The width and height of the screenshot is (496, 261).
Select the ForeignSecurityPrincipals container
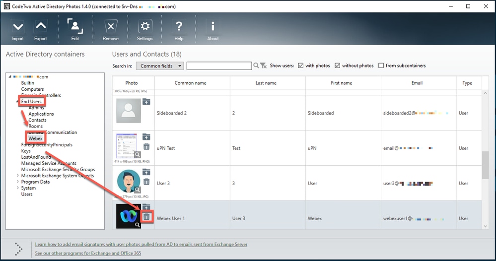[47, 145]
